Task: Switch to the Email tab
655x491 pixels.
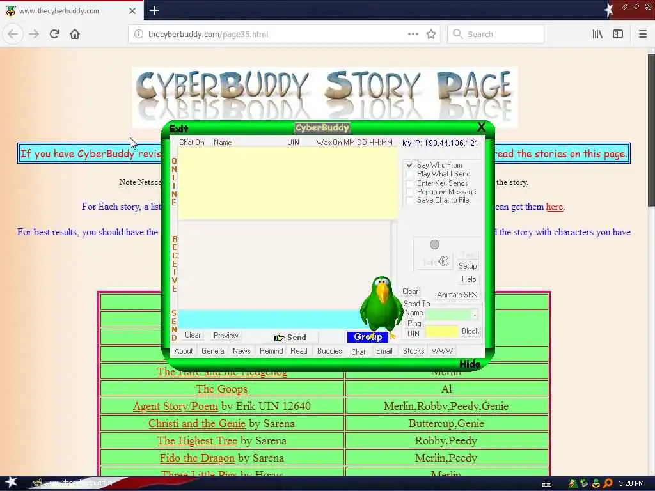Action: pyautogui.click(x=384, y=351)
